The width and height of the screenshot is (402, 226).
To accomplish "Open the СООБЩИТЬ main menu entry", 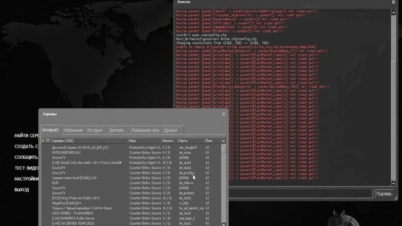I will tap(26, 158).
